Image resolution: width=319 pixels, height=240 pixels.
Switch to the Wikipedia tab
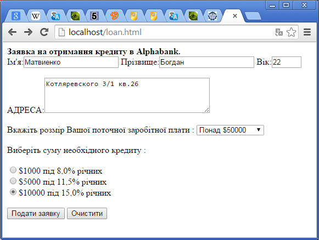[x=36, y=16]
